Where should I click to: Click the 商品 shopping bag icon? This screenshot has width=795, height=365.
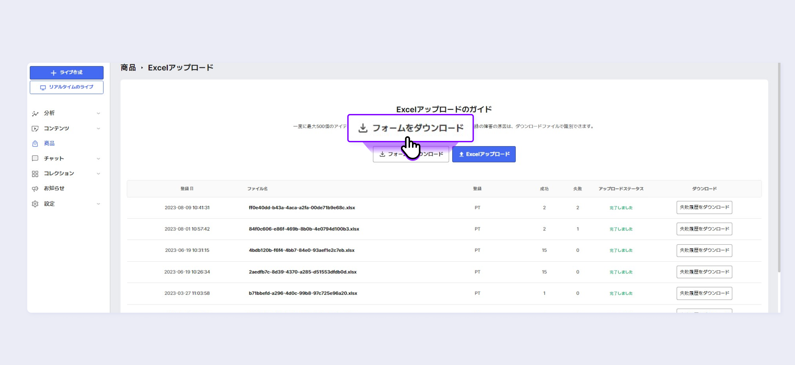coord(35,144)
